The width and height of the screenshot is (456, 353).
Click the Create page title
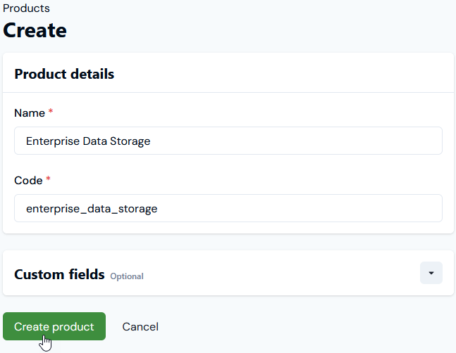click(35, 30)
